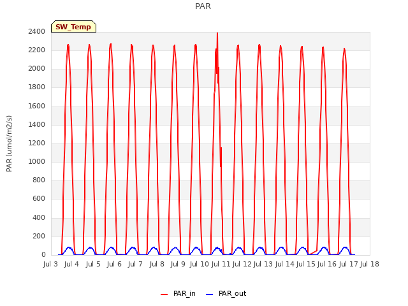This screenshot has width=408, height=306.
Task: Click the 1200 y-axis tick label
Action: pos(37,143)
